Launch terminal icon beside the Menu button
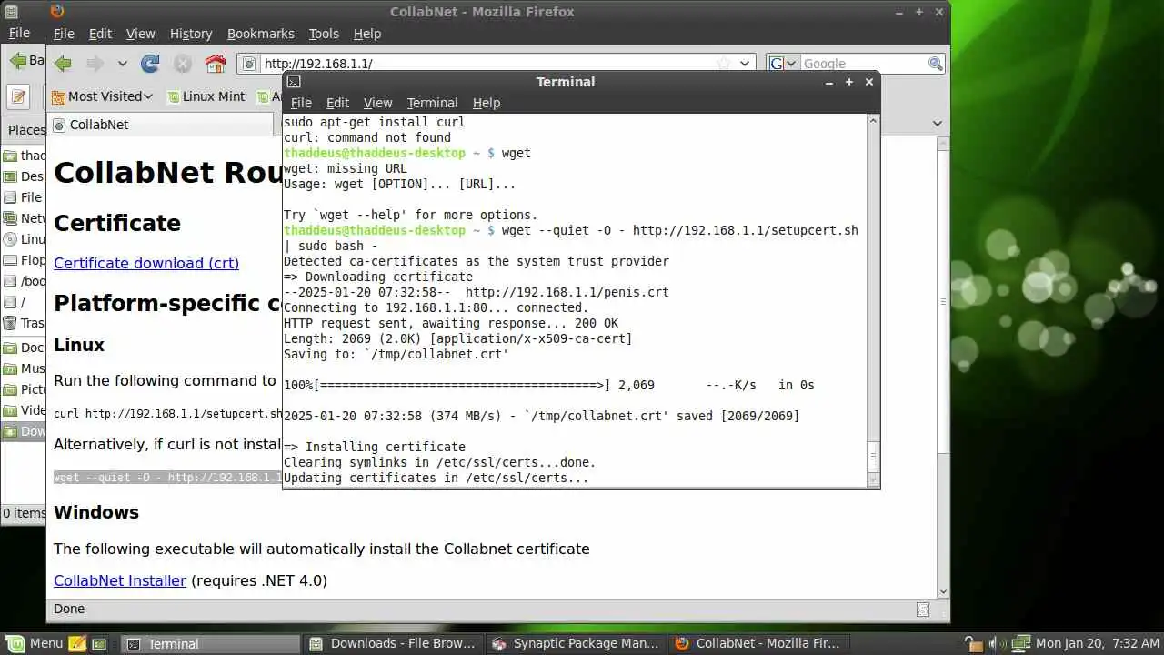 [99, 643]
